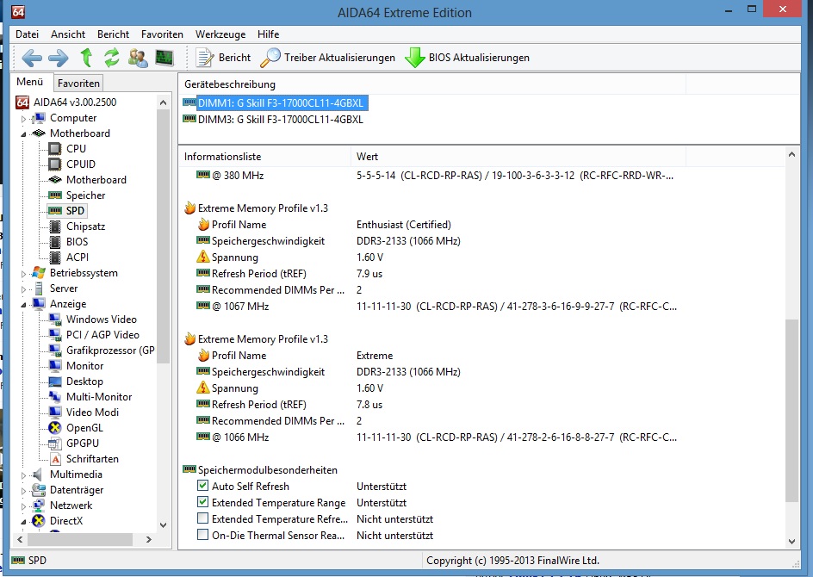Switch to the Menü sidebar tab
This screenshot has height=577, width=813.
(30, 82)
